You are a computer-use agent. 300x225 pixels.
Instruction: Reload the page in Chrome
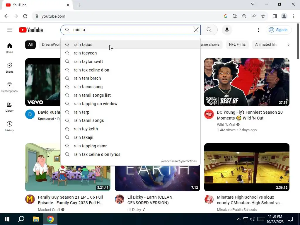[25, 16]
